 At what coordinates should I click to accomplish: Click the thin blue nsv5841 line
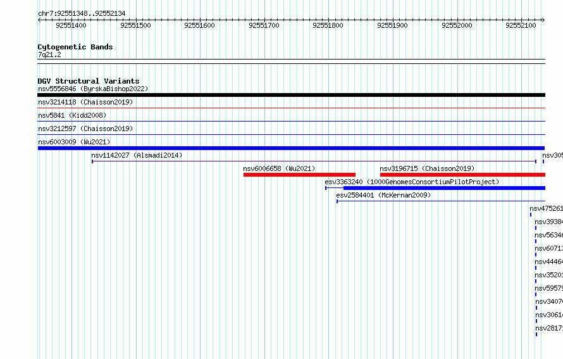coord(291,121)
